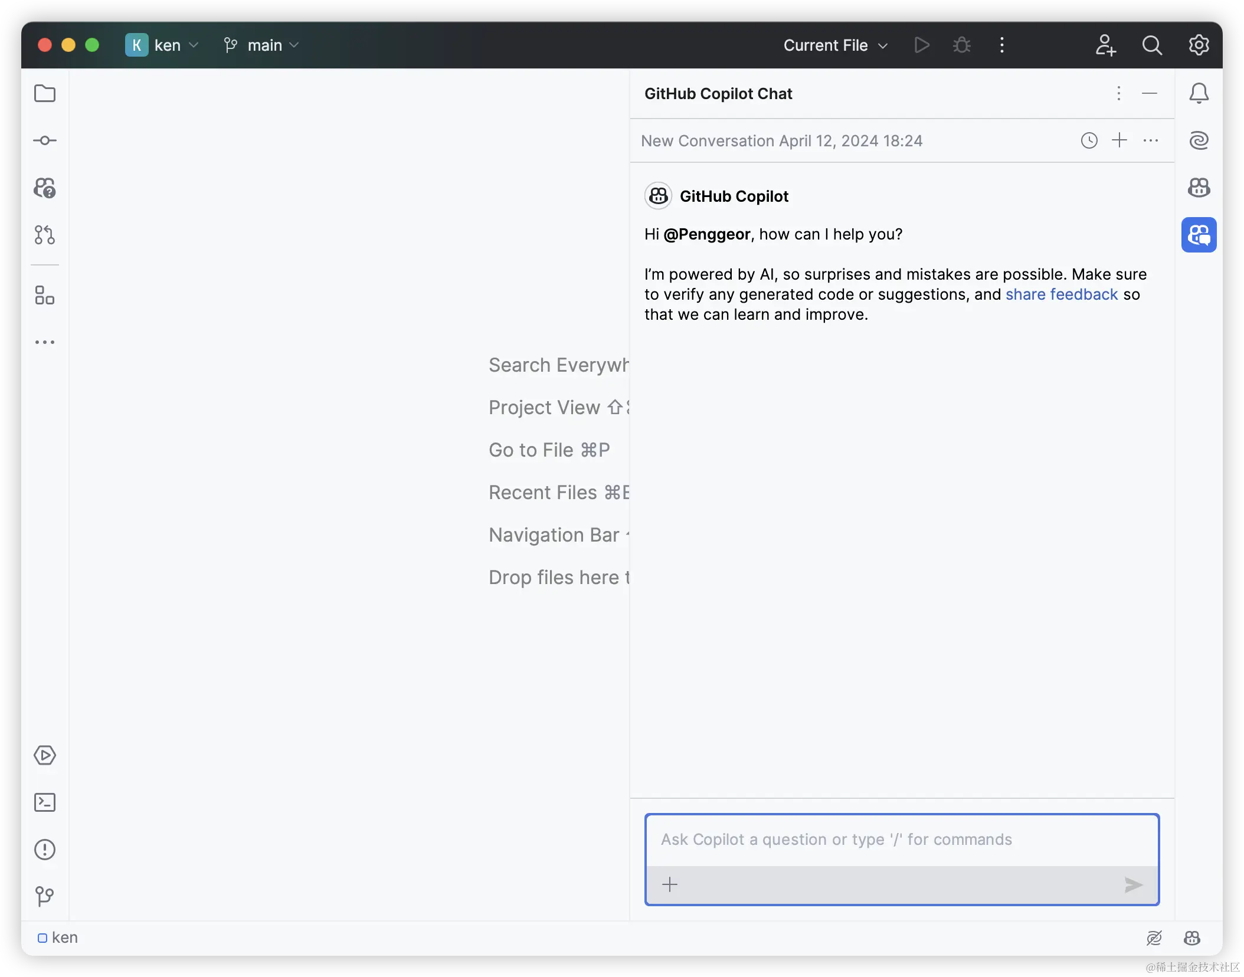Add a file reference with the plus icon
The height and width of the screenshot is (977, 1244).
click(670, 884)
